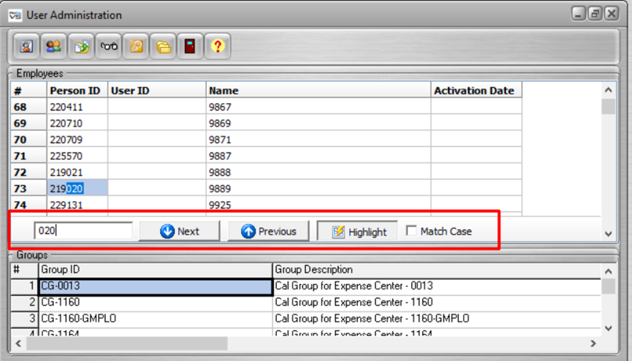The height and width of the screenshot is (361, 632).
Task: Click Groups horizontal scrollbar left arrow
Action: [18, 343]
